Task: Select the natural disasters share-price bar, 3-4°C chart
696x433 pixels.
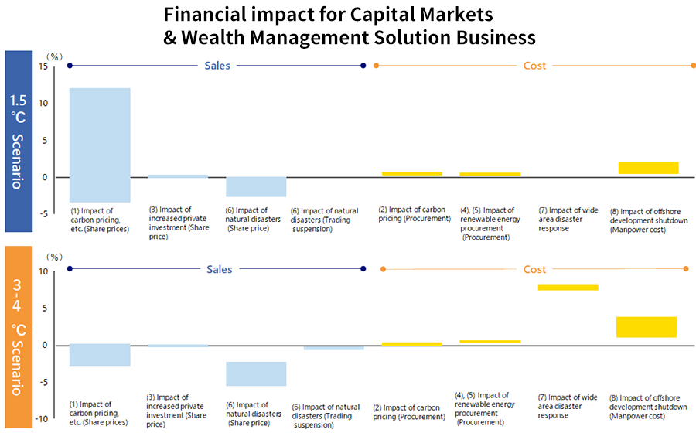Action: 256,373
